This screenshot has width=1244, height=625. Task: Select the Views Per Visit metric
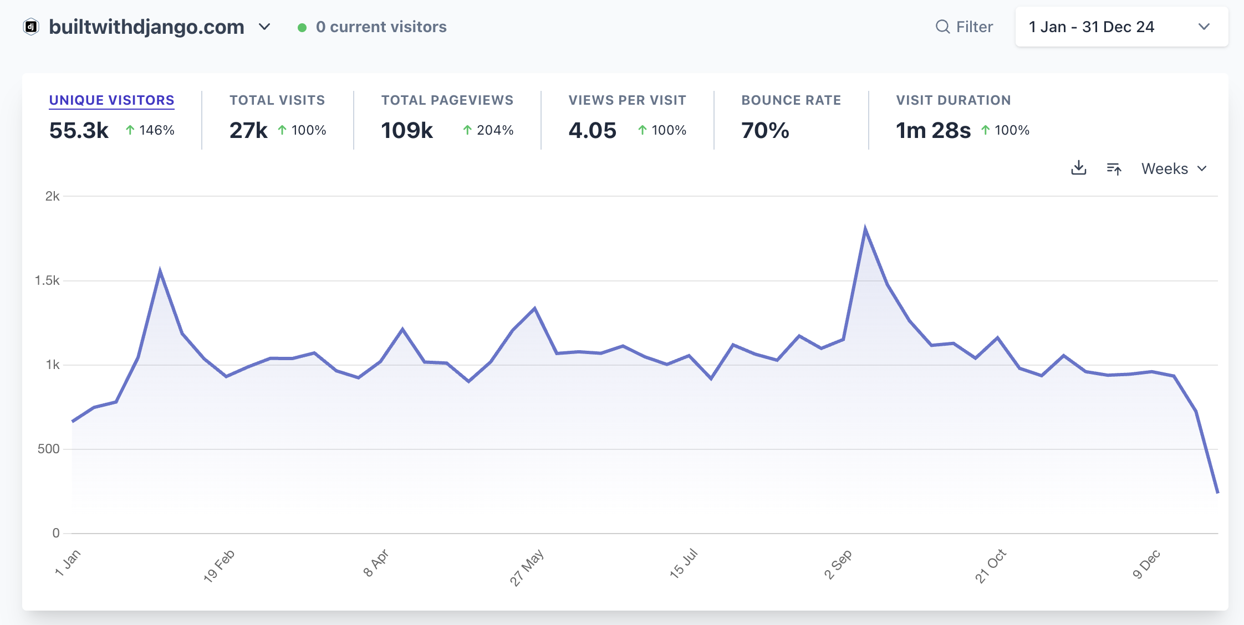click(x=627, y=100)
